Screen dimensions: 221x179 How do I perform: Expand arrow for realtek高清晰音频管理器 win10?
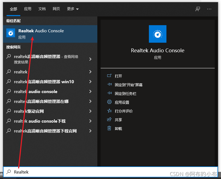point(90,82)
